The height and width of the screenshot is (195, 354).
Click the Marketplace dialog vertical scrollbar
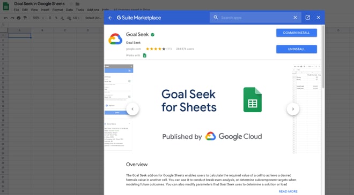pos(323,57)
